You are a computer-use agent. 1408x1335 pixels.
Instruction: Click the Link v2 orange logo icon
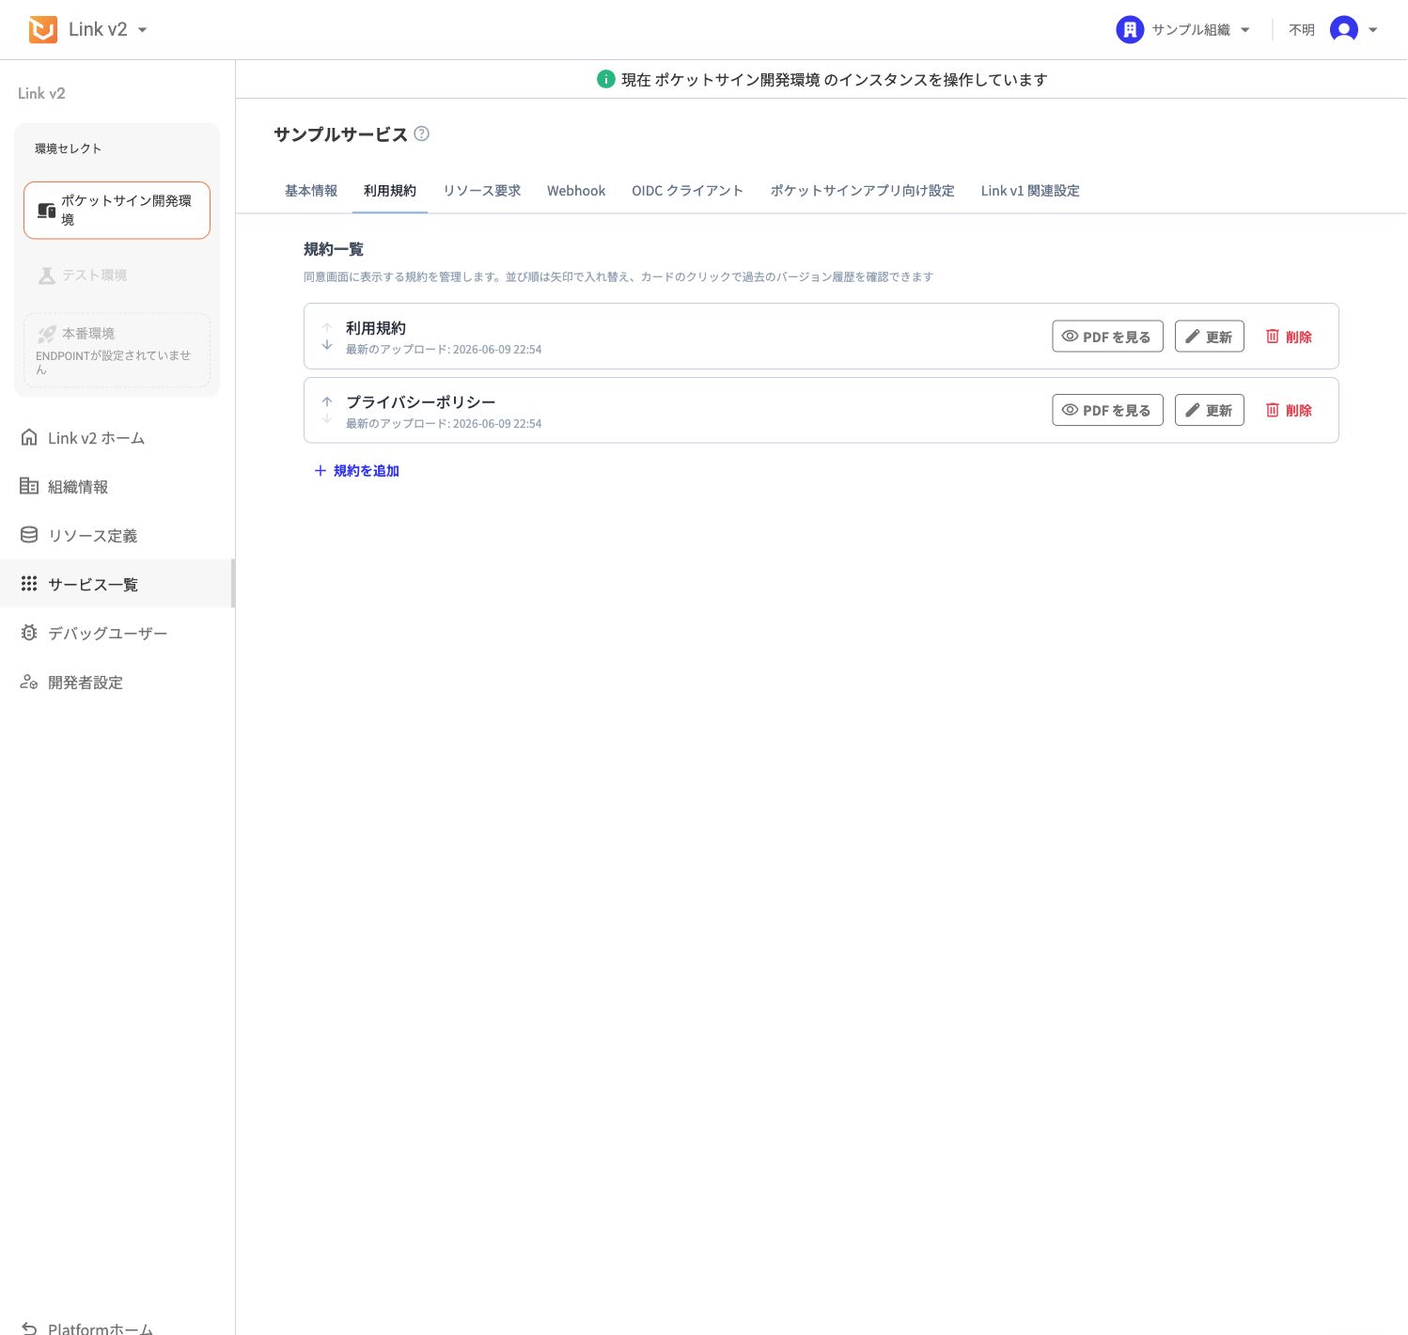(42, 29)
